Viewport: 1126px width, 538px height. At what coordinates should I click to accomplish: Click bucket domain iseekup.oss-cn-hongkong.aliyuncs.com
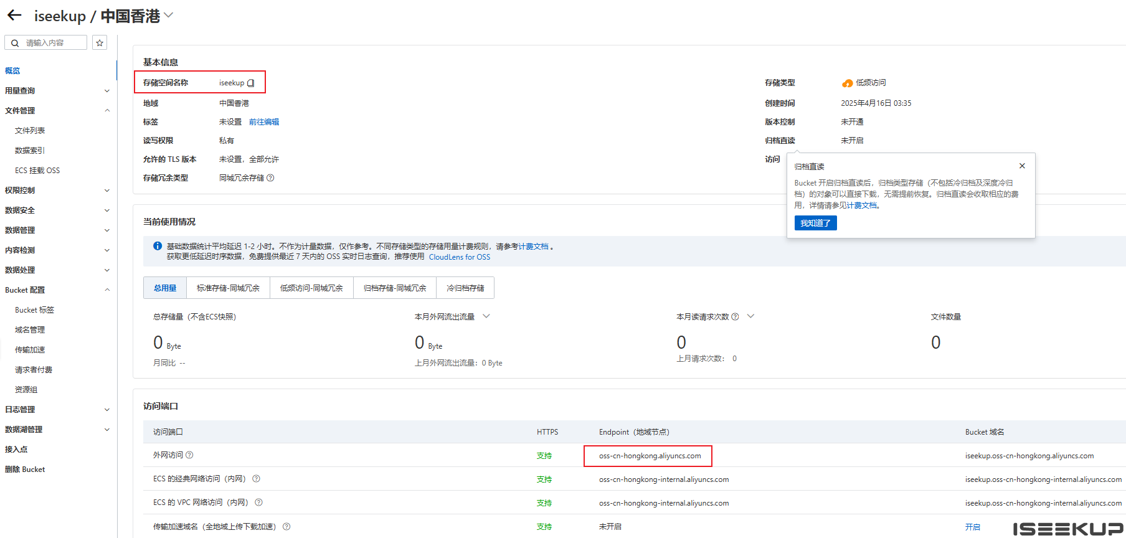[1029, 456]
